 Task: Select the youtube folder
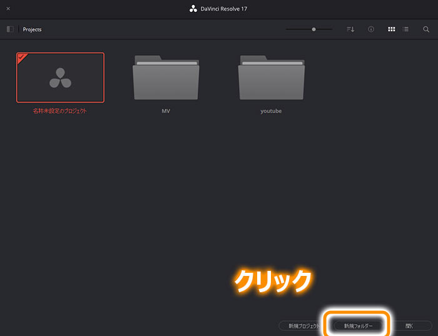pyautogui.click(x=271, y=78)
